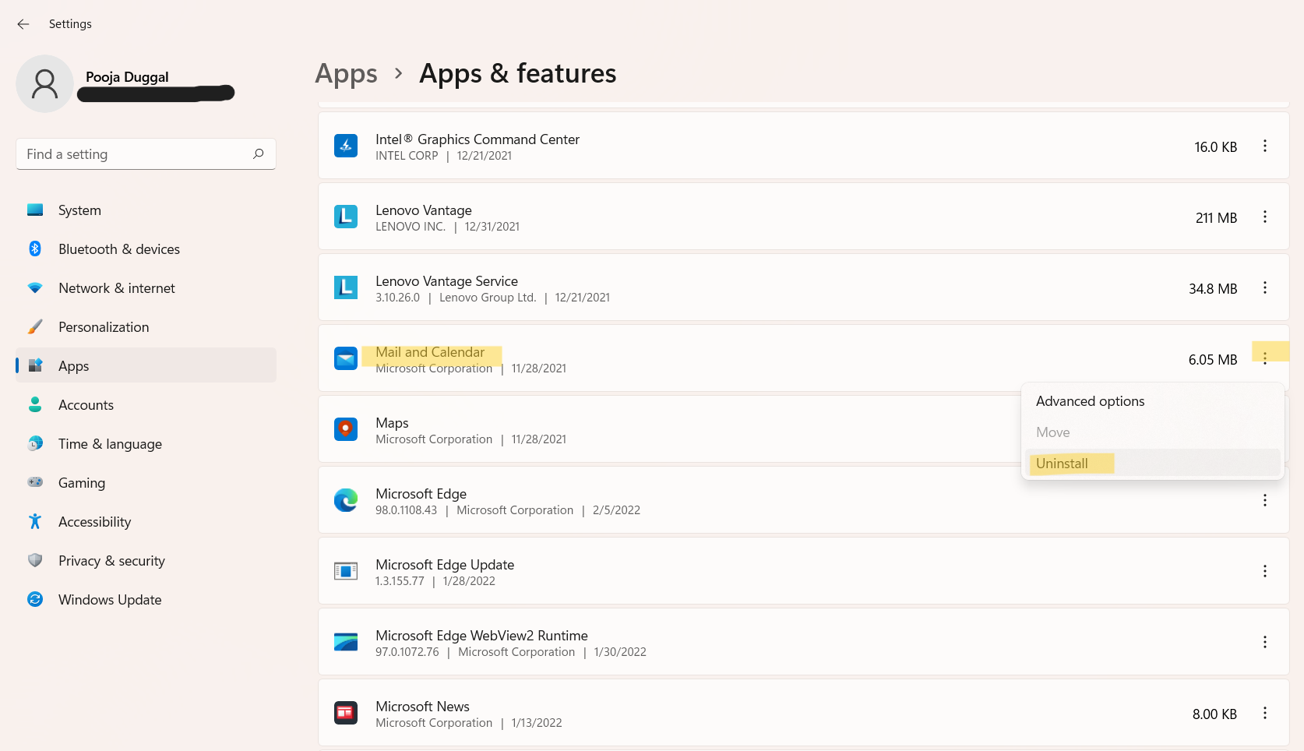This screenshot has width=1304, height=751.
Task: Open Time & language label
Action: pyautogui.click(x=110, y=444)
